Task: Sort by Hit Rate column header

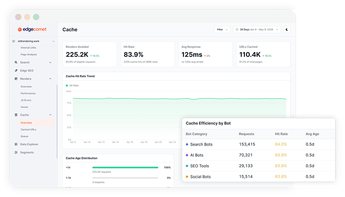Action: point(281,134)
